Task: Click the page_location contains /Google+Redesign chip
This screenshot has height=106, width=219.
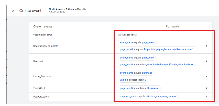Action: pos(158,65)
